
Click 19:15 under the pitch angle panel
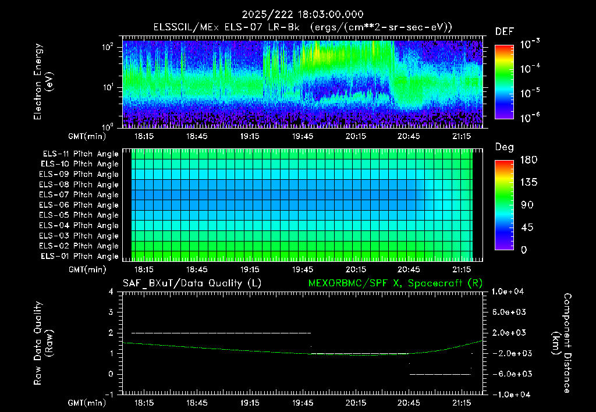point(250,269)
